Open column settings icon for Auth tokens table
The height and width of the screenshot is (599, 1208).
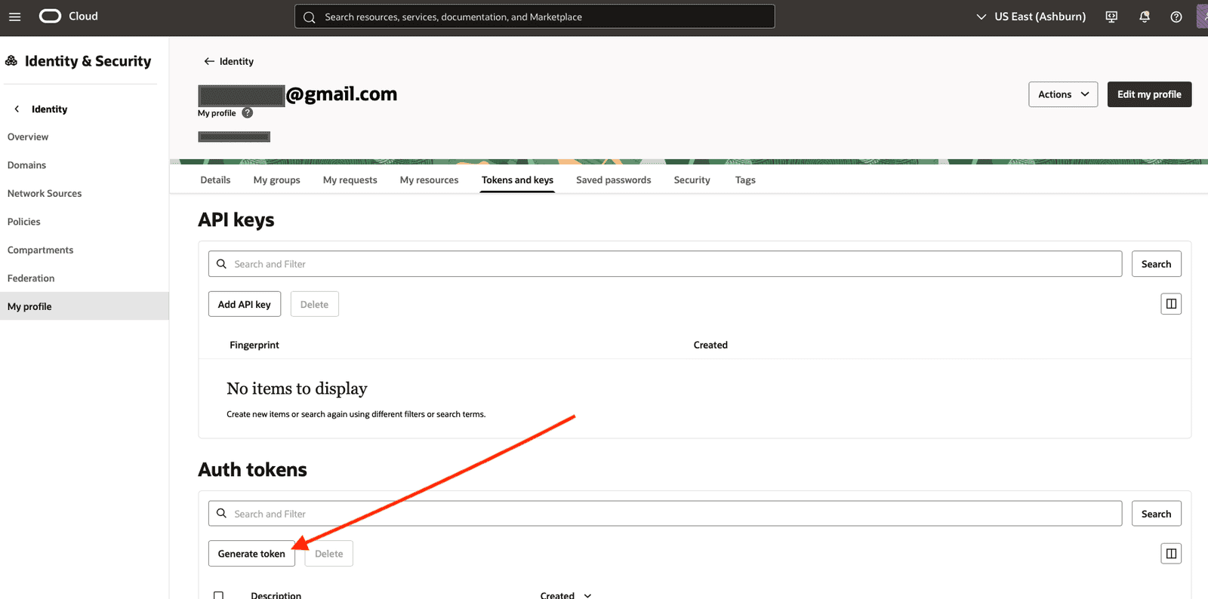pos(1171,554)
